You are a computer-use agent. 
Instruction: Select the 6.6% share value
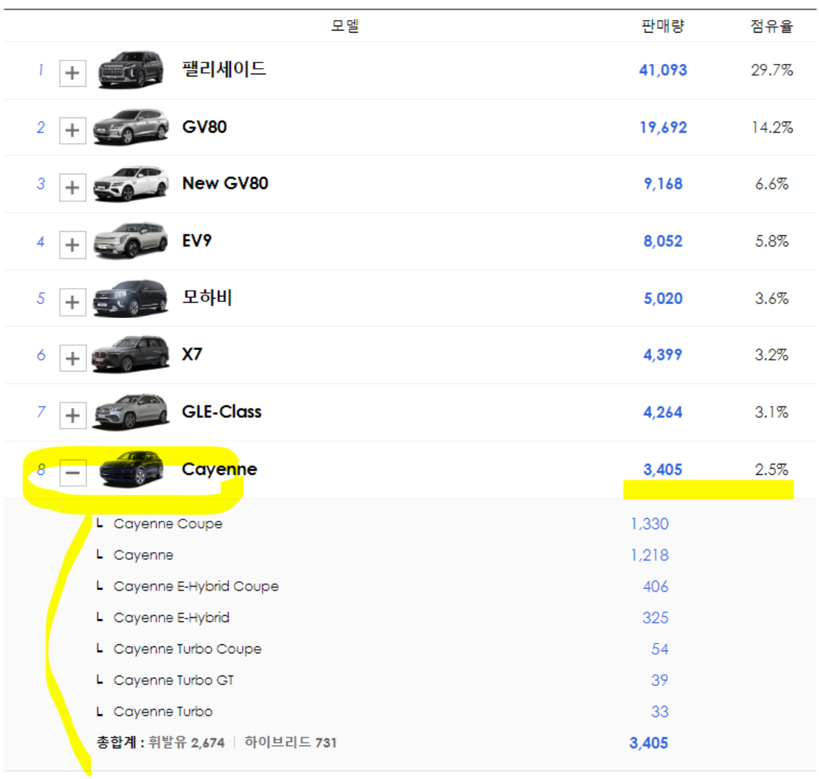[x=772, y=184]
